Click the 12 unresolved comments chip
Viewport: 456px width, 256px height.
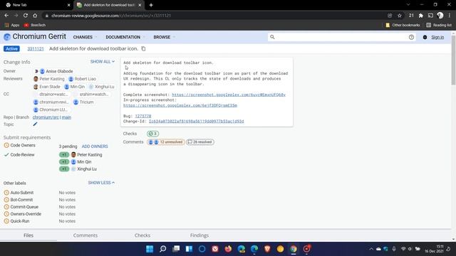click(166, 142)
